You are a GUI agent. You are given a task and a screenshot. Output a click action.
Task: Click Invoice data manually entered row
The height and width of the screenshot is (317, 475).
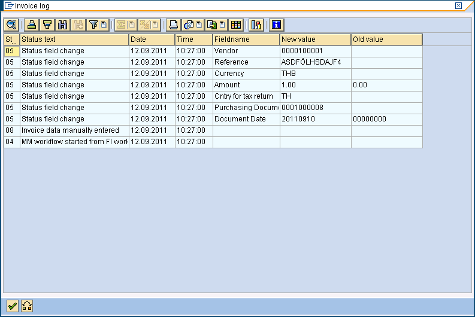click(213, 130)
